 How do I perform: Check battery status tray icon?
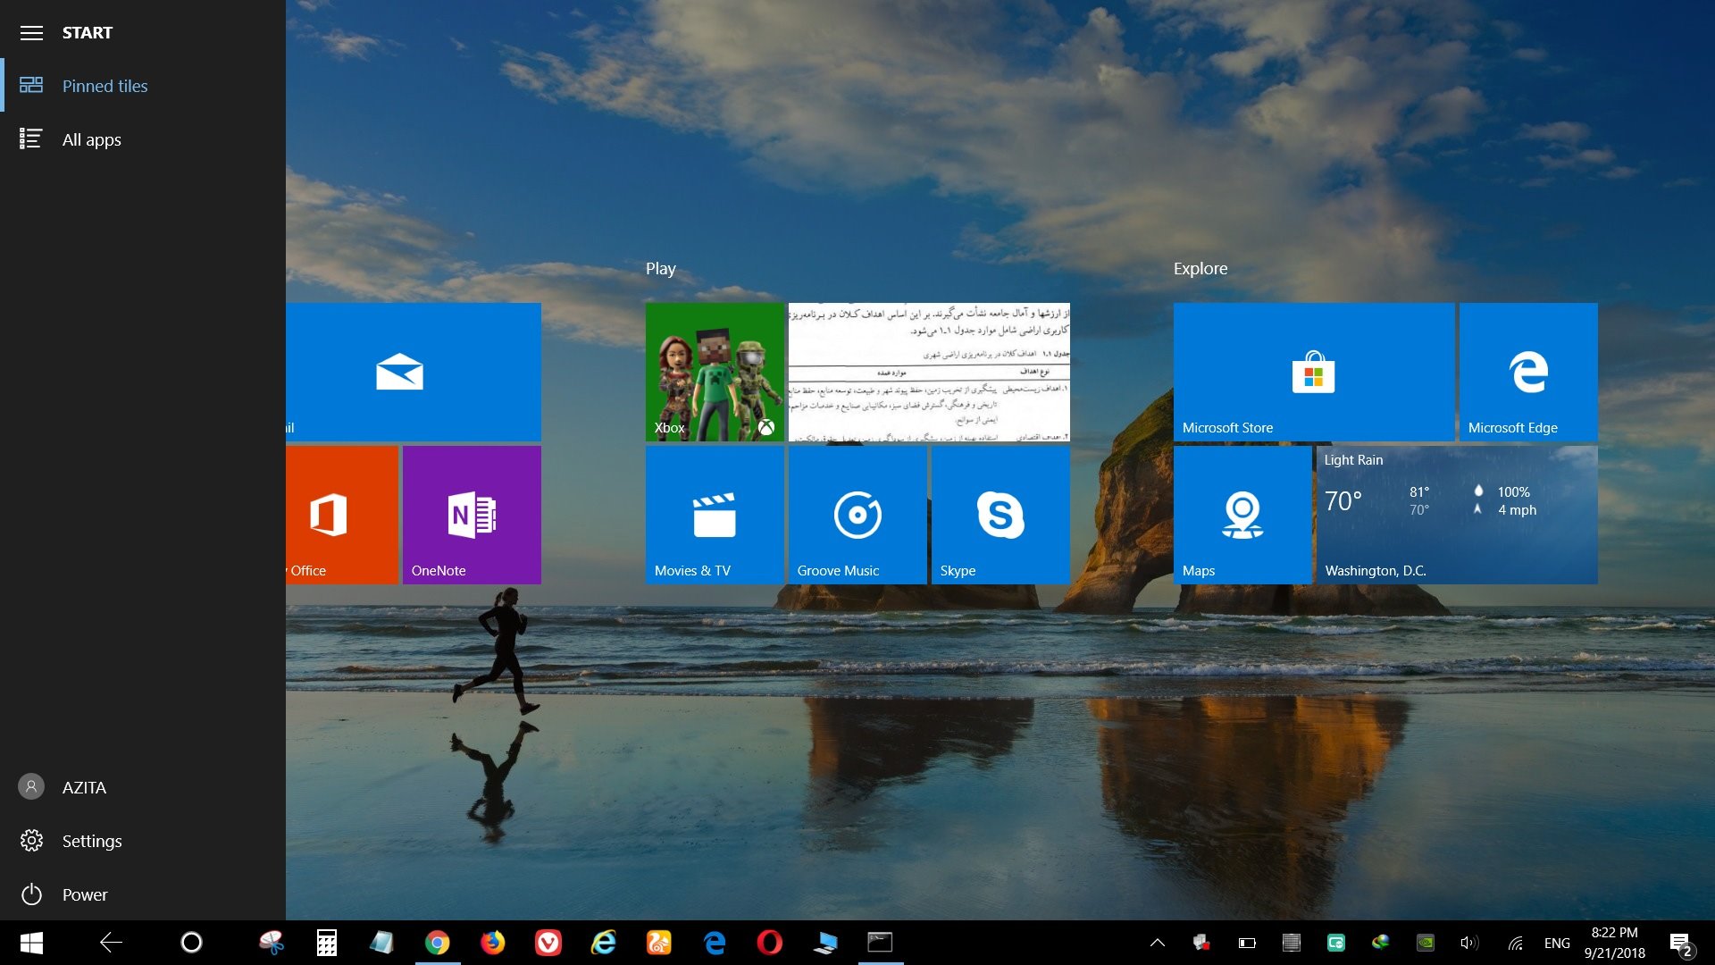[x=1247, y=943]
